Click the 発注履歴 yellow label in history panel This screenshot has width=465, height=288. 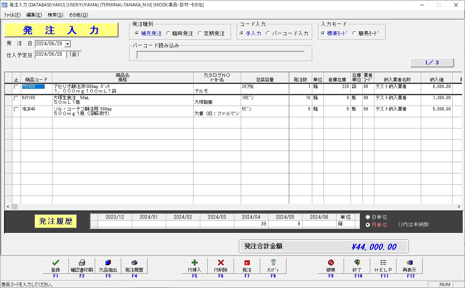(x=56, y=221)
